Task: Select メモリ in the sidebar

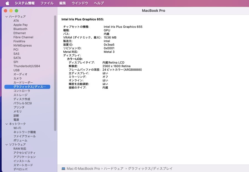Action: (17, 112)
